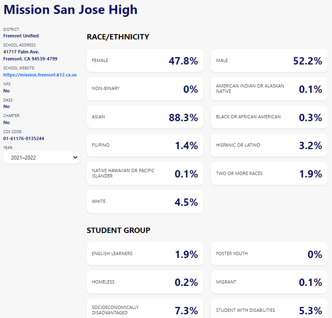Click the Male 52.2% card
The image size is (332, 318).
[269, 61]
